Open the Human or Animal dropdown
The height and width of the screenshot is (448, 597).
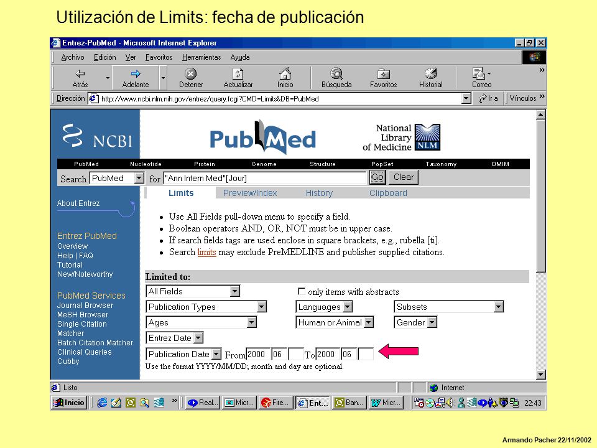[x=335, y=322]
